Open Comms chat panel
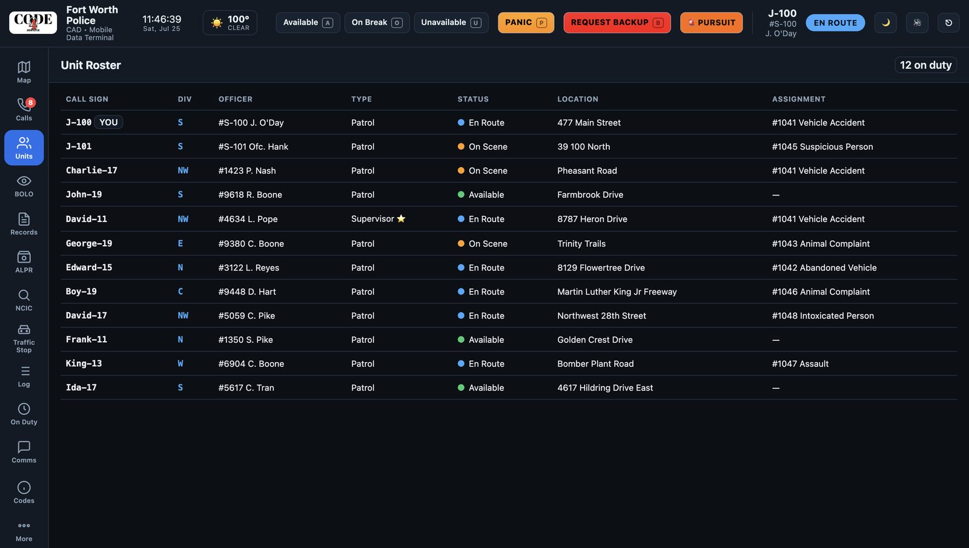969x548 pixels. point(24,452)
